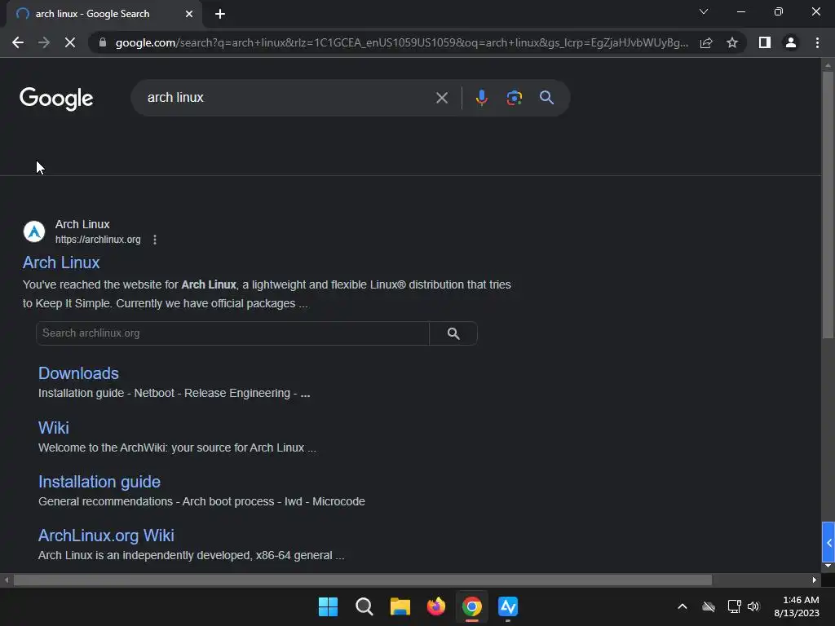Submit Google search magnifier icon
This screenshot has height=626, width=835.
546,98
